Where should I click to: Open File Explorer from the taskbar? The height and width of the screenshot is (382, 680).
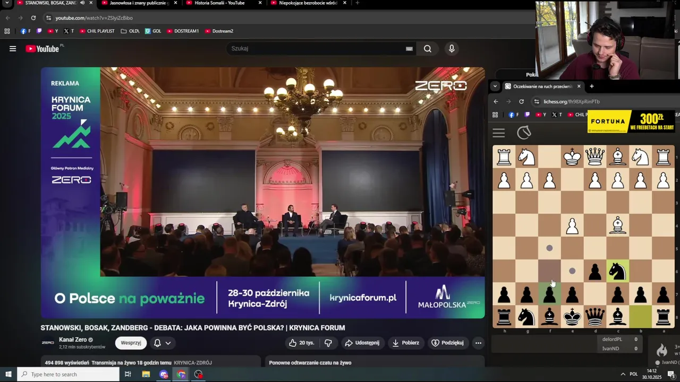(146, 375)
